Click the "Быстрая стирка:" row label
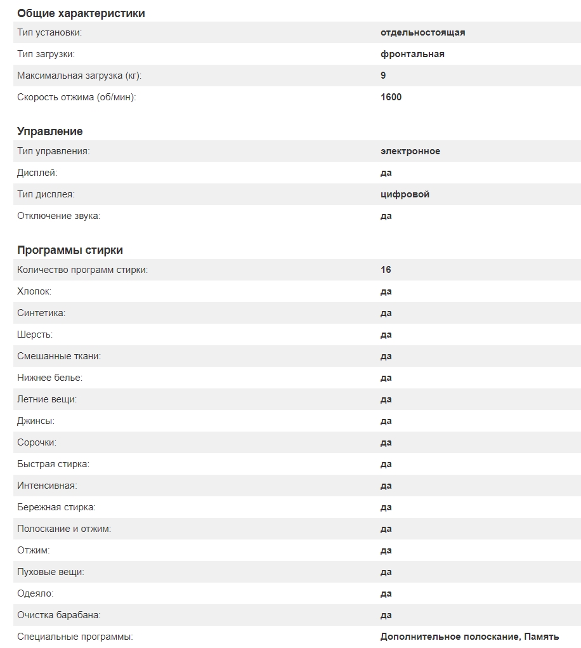 coord(53,464)
